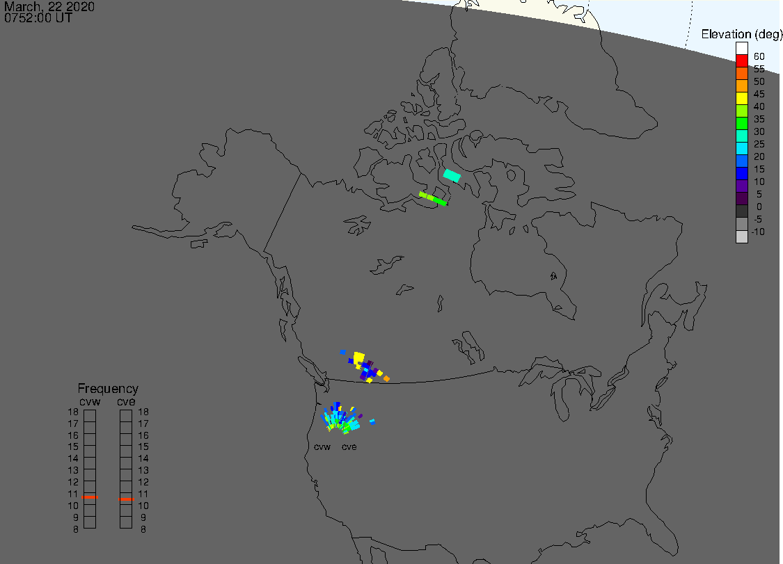Click the "-10" label on the elevation legend

click(758, 232)
